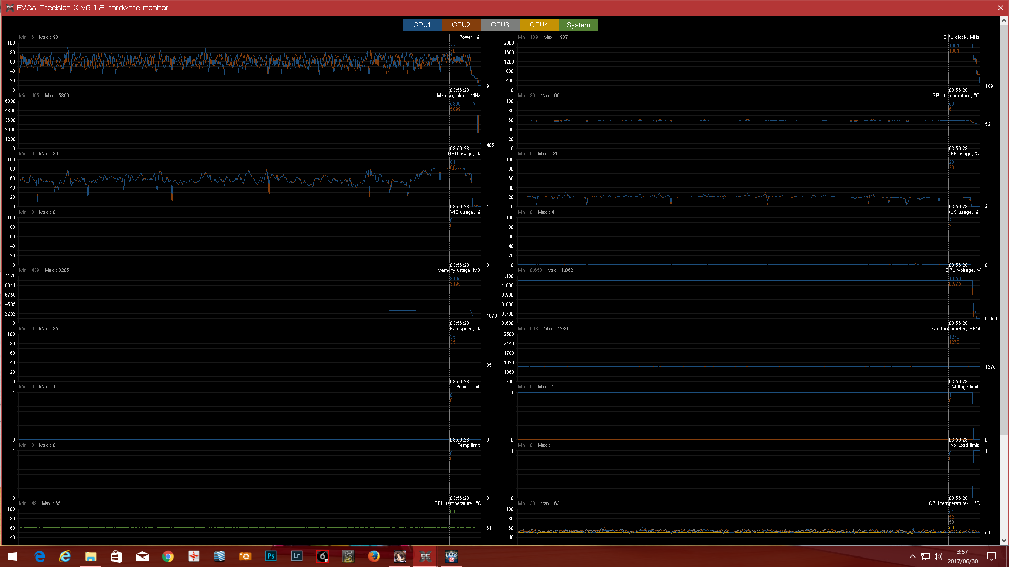
Task: Click the Power limit graph
Action: coord(250,416)
